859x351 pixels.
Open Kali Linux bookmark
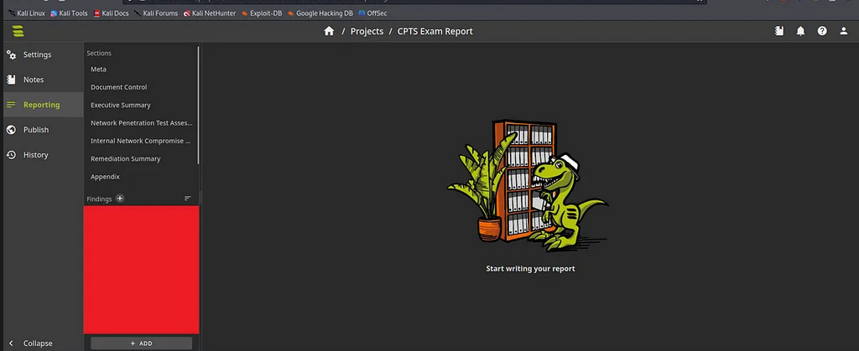(x=27, y=13)
